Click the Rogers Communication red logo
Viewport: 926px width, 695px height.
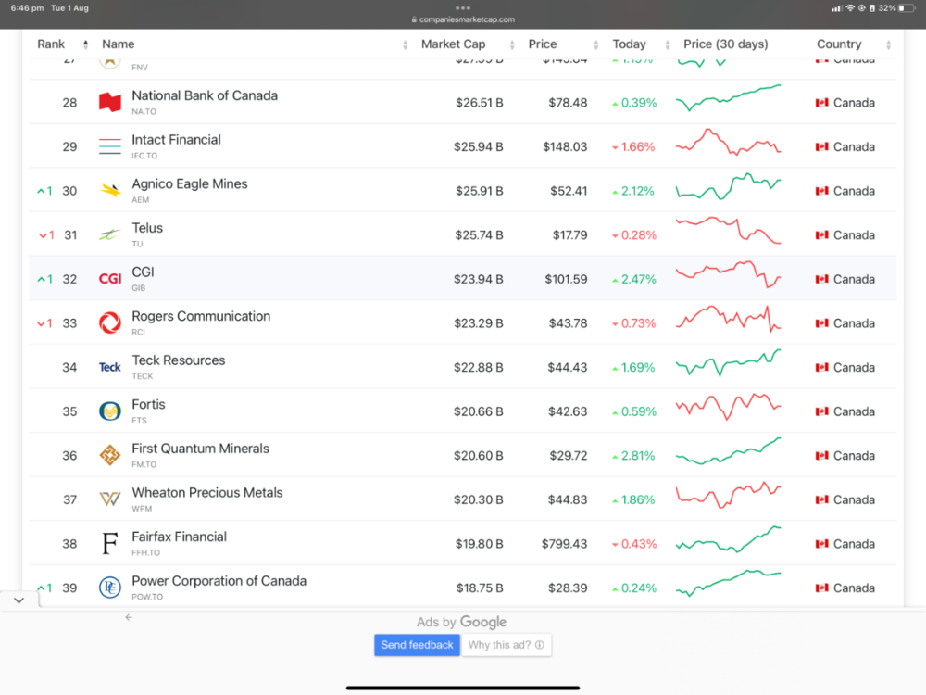point(110,323)
